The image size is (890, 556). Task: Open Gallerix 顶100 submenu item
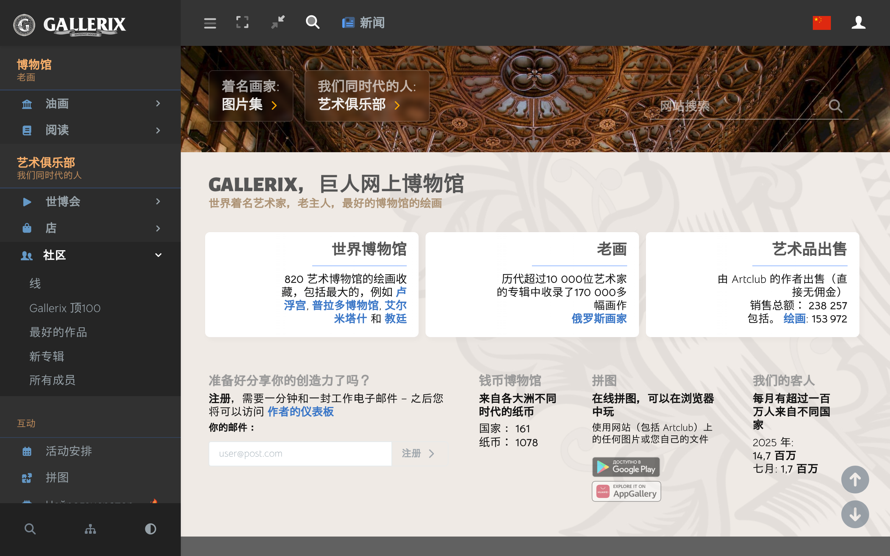(65, 308)
